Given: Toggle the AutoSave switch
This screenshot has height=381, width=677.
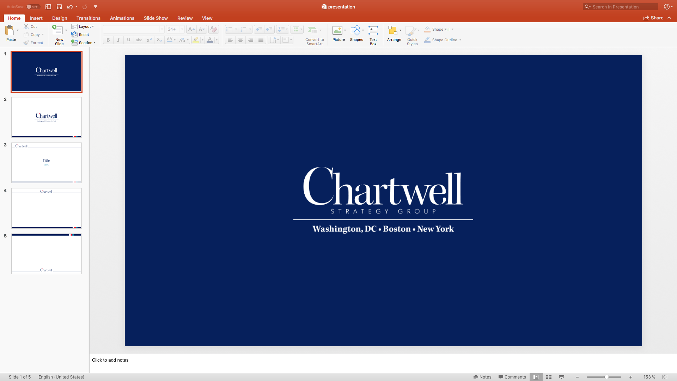Looking at the screenshot, I should [x=33, y=7].
